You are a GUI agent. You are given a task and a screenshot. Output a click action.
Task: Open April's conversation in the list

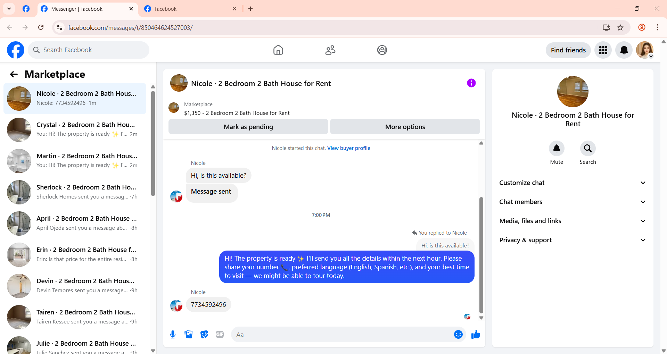[75, 224]
